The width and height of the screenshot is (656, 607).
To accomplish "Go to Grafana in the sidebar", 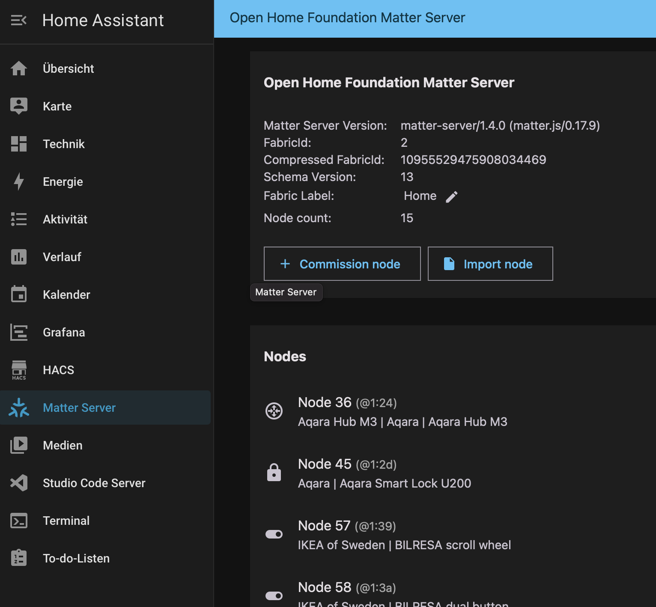I will click(x=105, y=332).
